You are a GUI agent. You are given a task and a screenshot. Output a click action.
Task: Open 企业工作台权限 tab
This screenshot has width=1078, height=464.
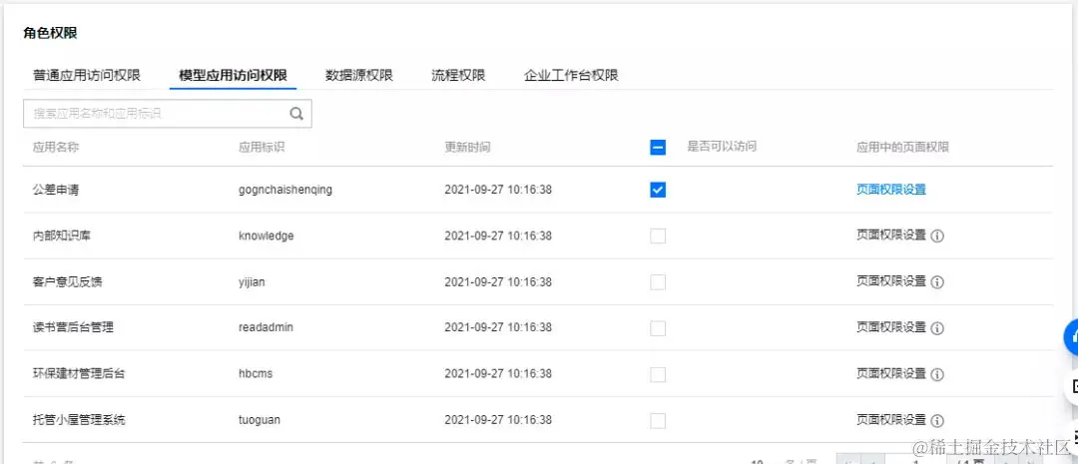point(571,76)
